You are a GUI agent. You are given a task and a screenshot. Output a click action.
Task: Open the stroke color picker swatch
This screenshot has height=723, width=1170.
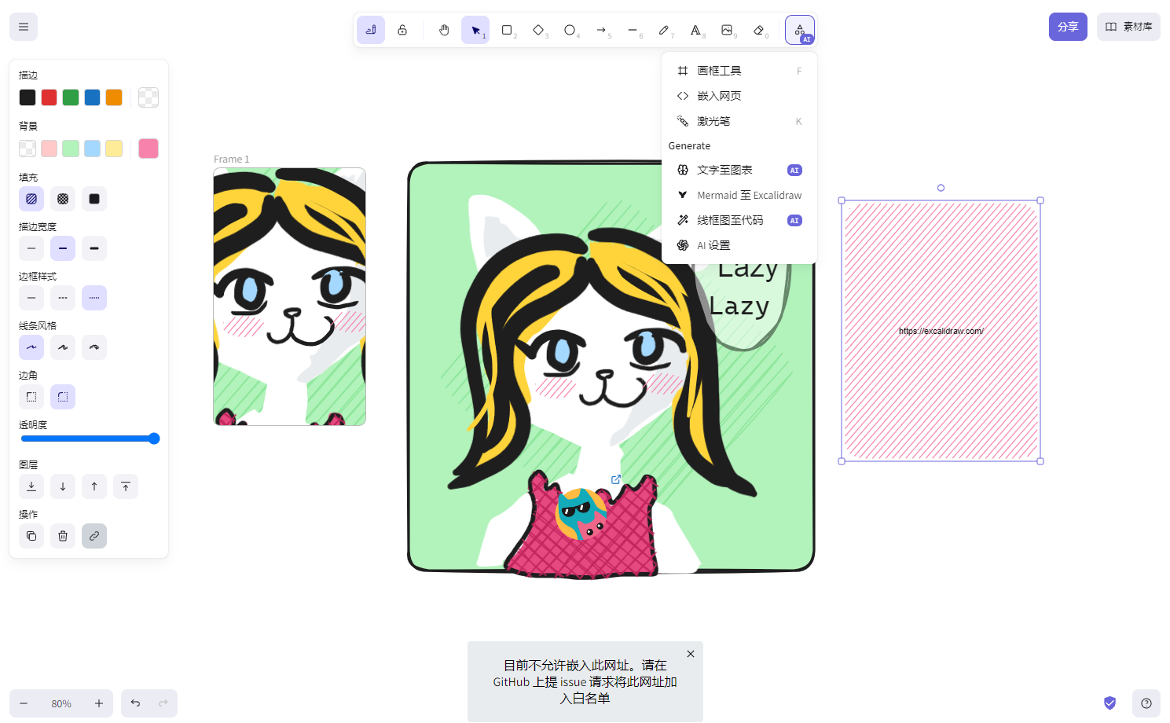[149, 97]
